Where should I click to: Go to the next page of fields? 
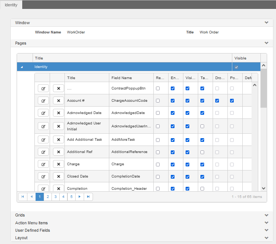(x=79, y=197)
